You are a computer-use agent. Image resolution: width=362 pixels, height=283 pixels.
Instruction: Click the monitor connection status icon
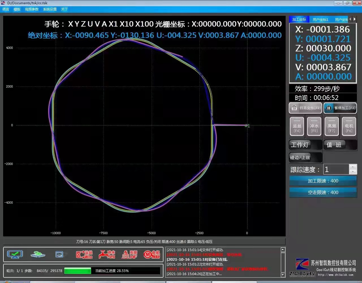15,254
